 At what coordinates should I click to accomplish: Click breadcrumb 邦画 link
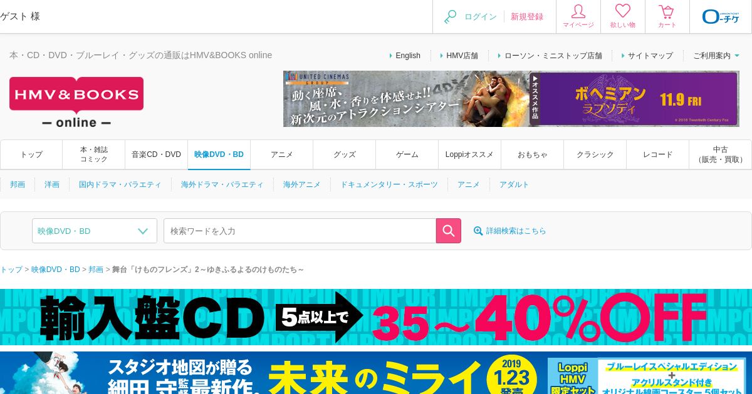96,270
